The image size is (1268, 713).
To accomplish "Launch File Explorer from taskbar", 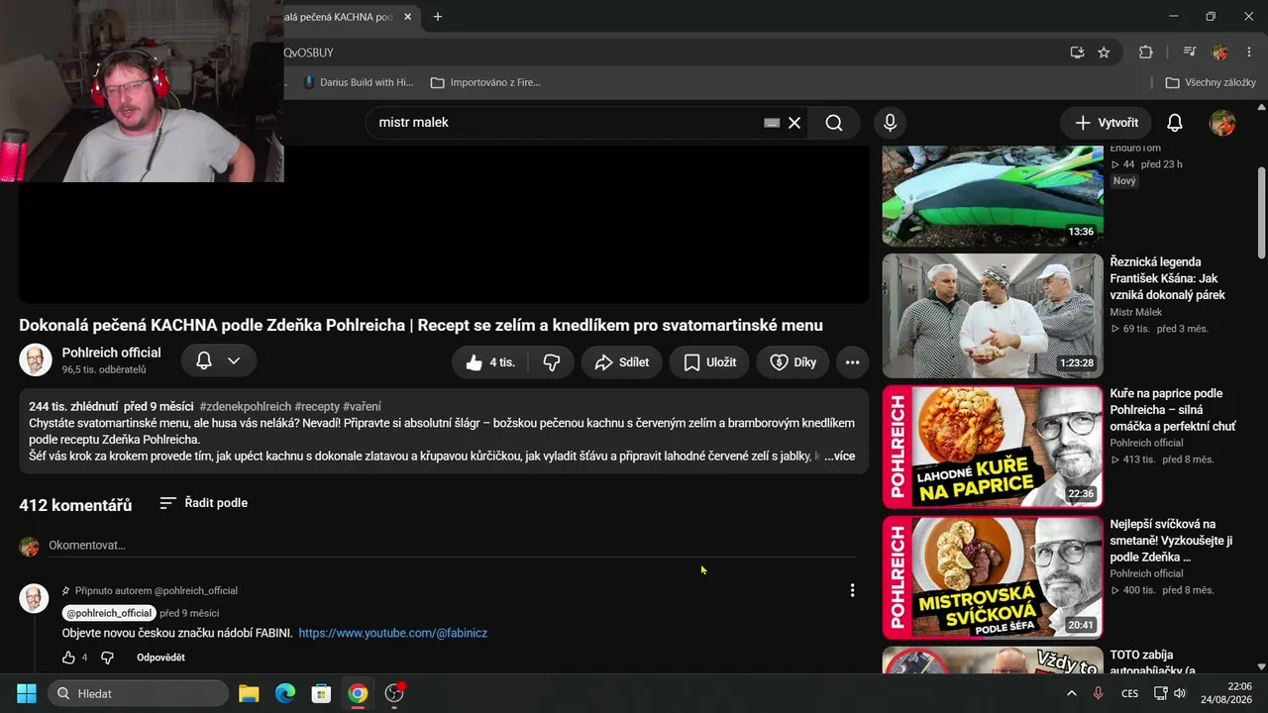I will click(249, 693).
